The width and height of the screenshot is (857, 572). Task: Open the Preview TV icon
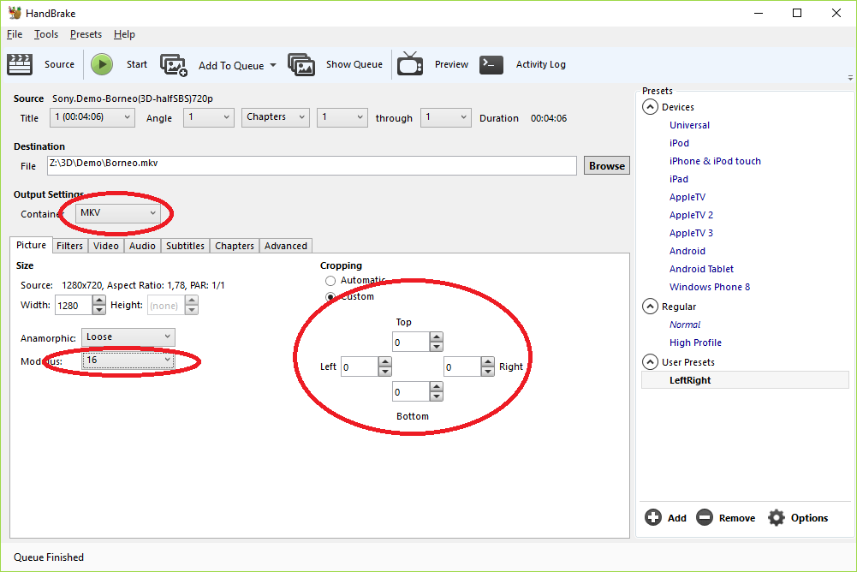410,64
